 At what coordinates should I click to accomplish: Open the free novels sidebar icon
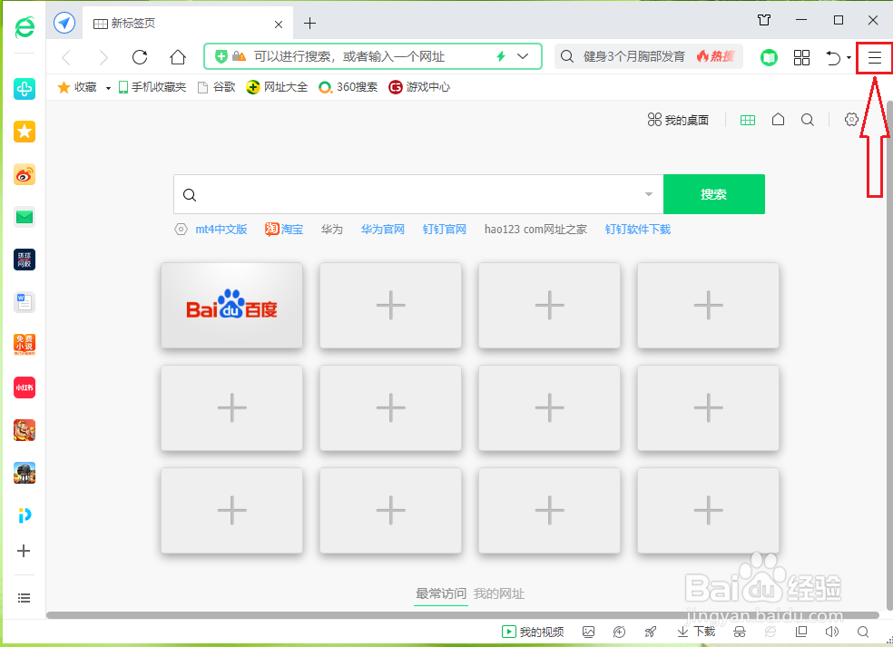[24, 345]
